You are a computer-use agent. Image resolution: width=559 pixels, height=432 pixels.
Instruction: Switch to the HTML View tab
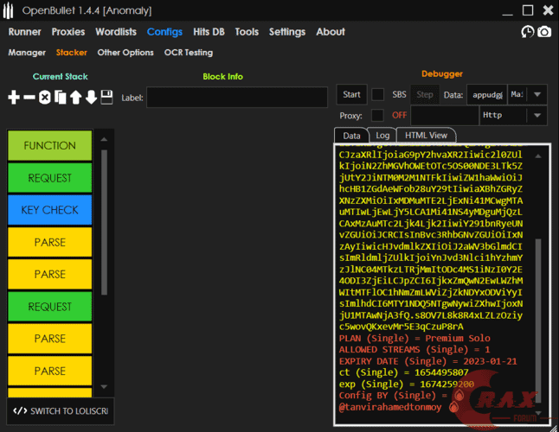pos(426,135)
